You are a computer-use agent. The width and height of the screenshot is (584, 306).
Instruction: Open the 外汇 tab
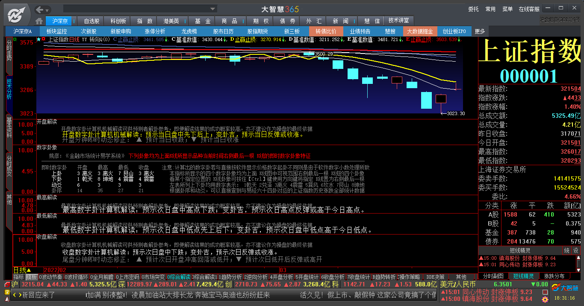click(x=313, y=21)
